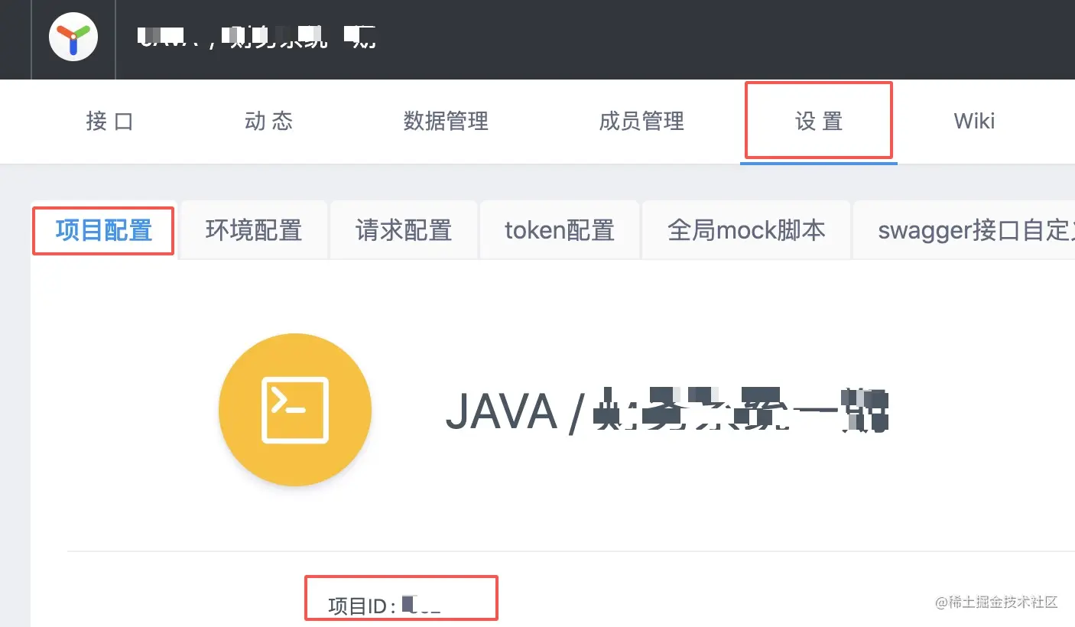
Task: Click inside the 项目ID highlighted box
Action: pos(401,599)
